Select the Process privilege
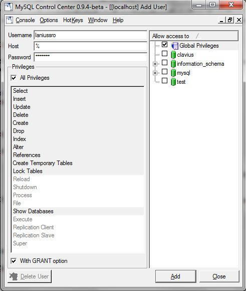Screen dimensions: 246x291 (78, 195)
